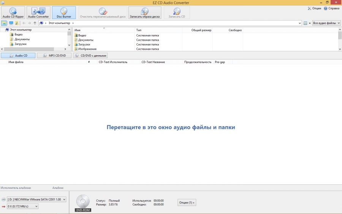
Task: Expand the address path dropdown
Action: pos(300,23)
